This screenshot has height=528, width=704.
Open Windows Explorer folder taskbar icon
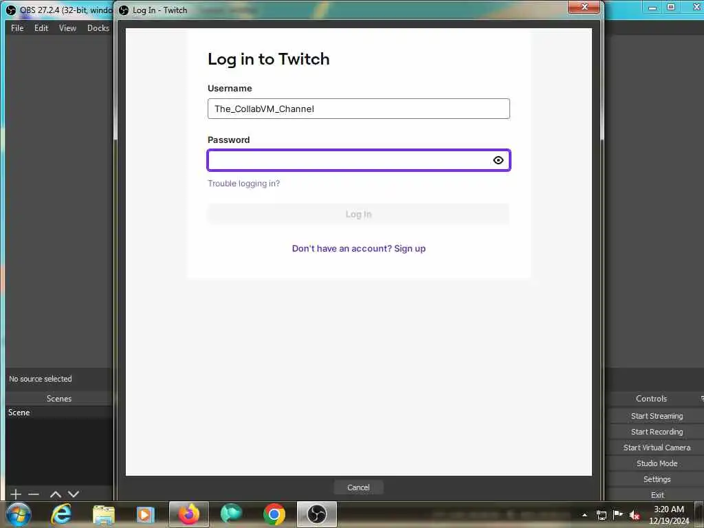point(104,514)
